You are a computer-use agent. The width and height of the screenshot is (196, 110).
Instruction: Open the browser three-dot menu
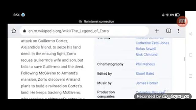tap(178, 31)
